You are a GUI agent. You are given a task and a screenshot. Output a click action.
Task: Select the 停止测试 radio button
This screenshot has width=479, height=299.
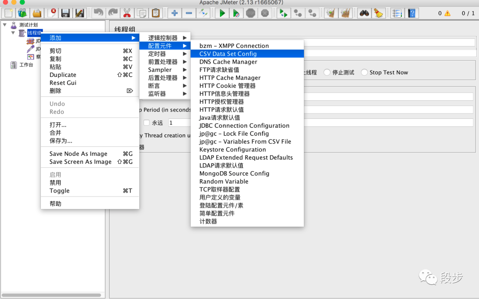pyautogui.click(x=327, y=72)
